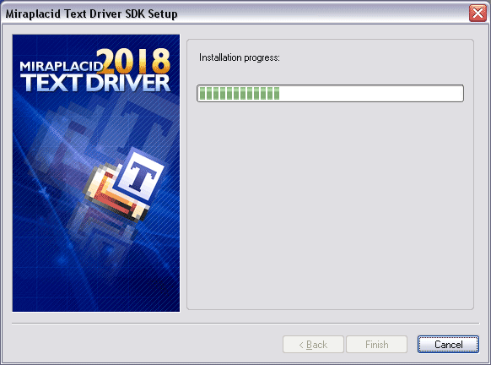Click the green installation progress bar

click(330, 93)
